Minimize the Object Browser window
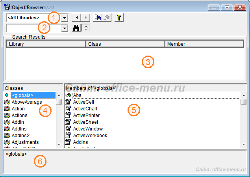250x177 pixels. (x=214, y=7)
